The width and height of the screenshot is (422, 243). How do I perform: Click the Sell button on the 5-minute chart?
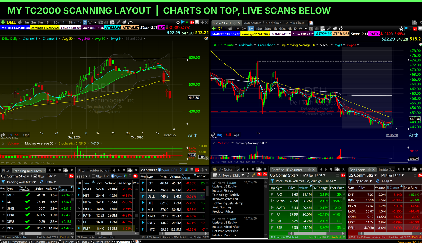(x=228, y=135)
